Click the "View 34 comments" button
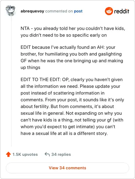This screenshot has width=135, height=179. point(67,168)
